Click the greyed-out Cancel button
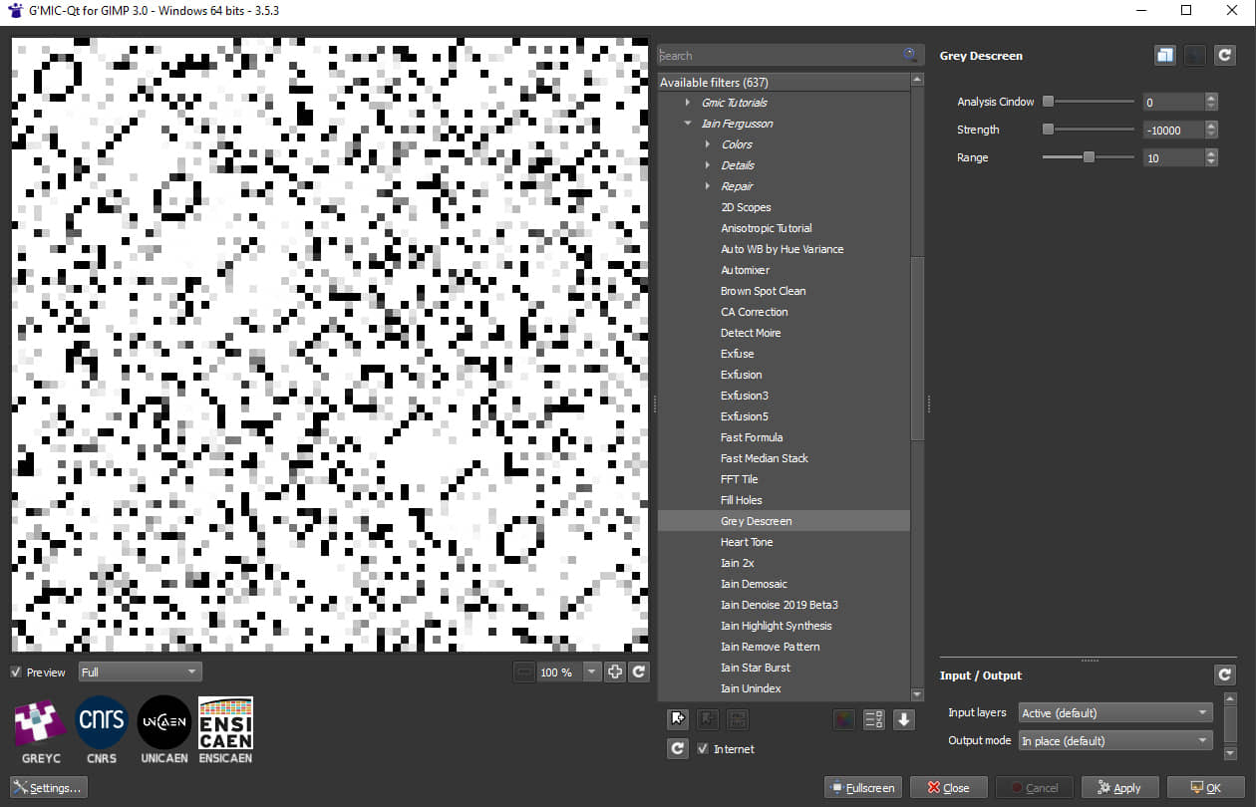This screenshot has height=807, width=1256. [x=1035, y=788]
